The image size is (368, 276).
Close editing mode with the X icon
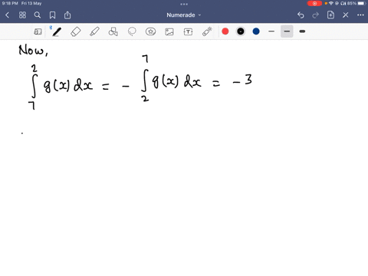[346, 15]
